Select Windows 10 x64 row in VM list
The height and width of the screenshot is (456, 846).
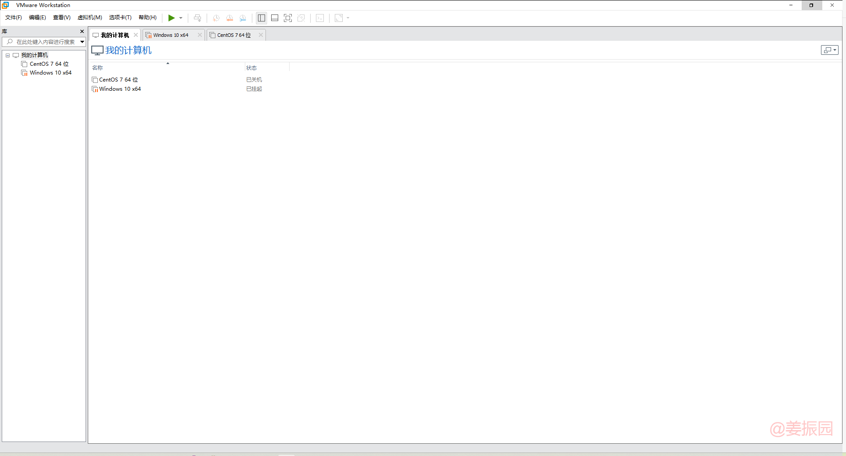120,89
